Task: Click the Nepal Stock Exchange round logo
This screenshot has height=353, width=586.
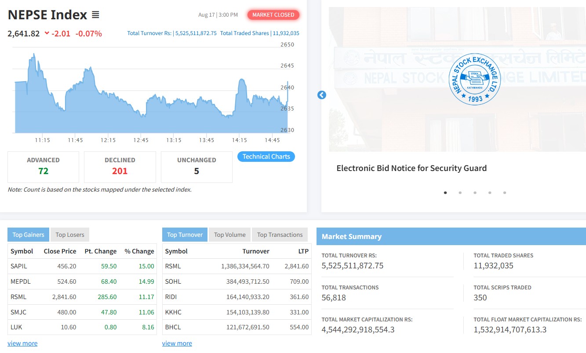Action: click(x=475, y=79)
